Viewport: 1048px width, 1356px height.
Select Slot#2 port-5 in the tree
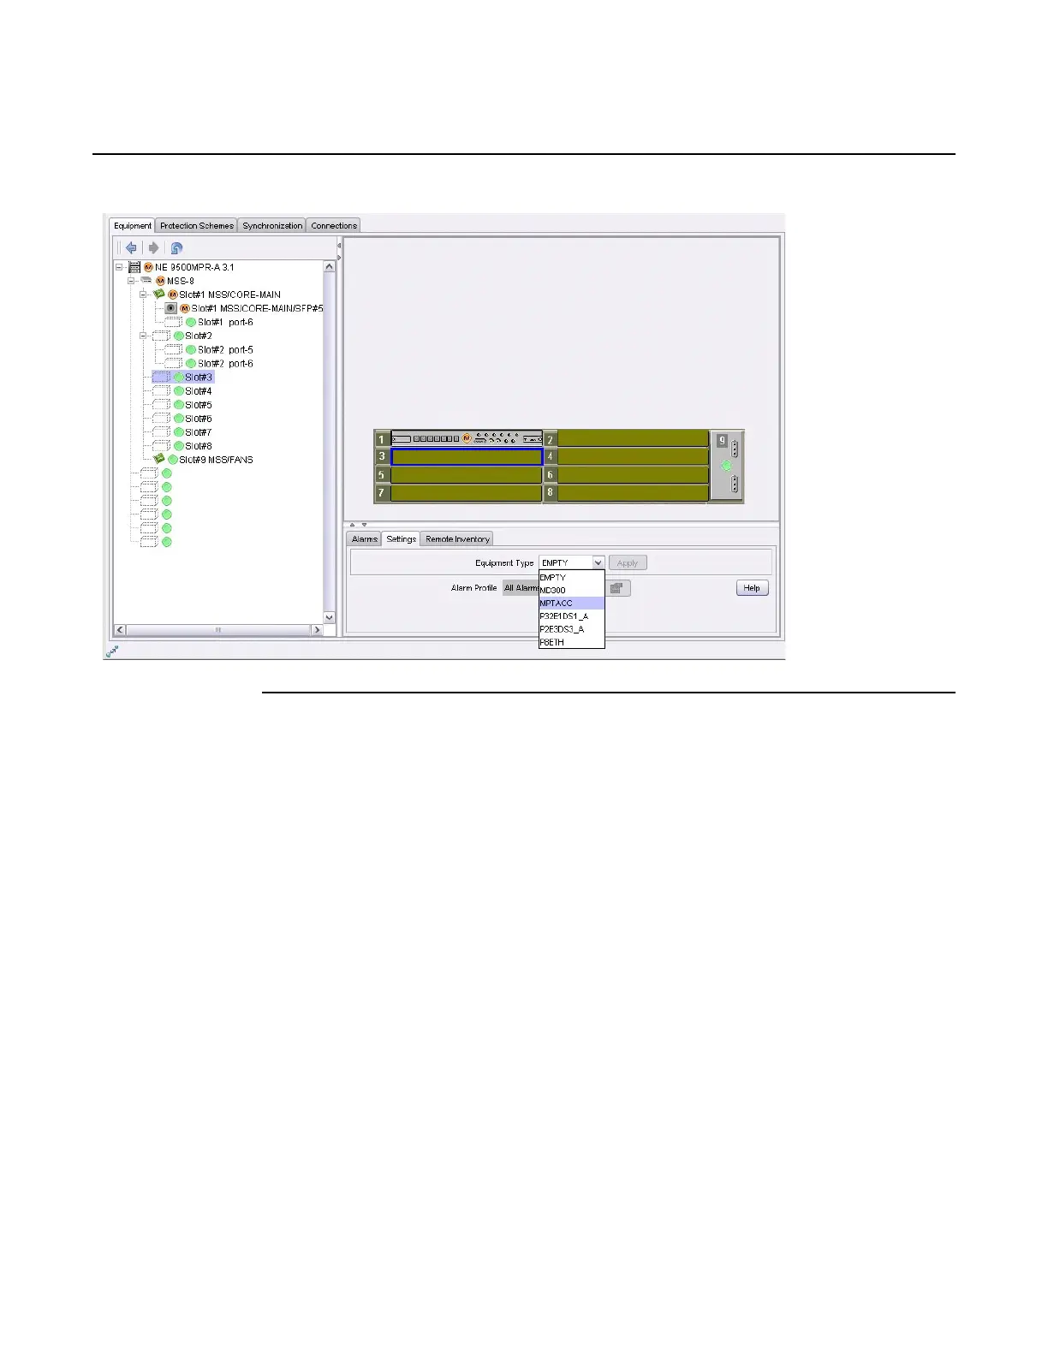coord(225,350)
